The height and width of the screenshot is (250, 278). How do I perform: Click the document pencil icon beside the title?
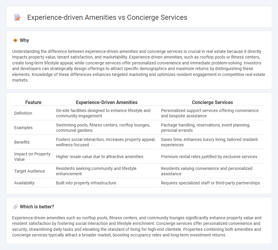pyautogui.click(x=17, y=17)
